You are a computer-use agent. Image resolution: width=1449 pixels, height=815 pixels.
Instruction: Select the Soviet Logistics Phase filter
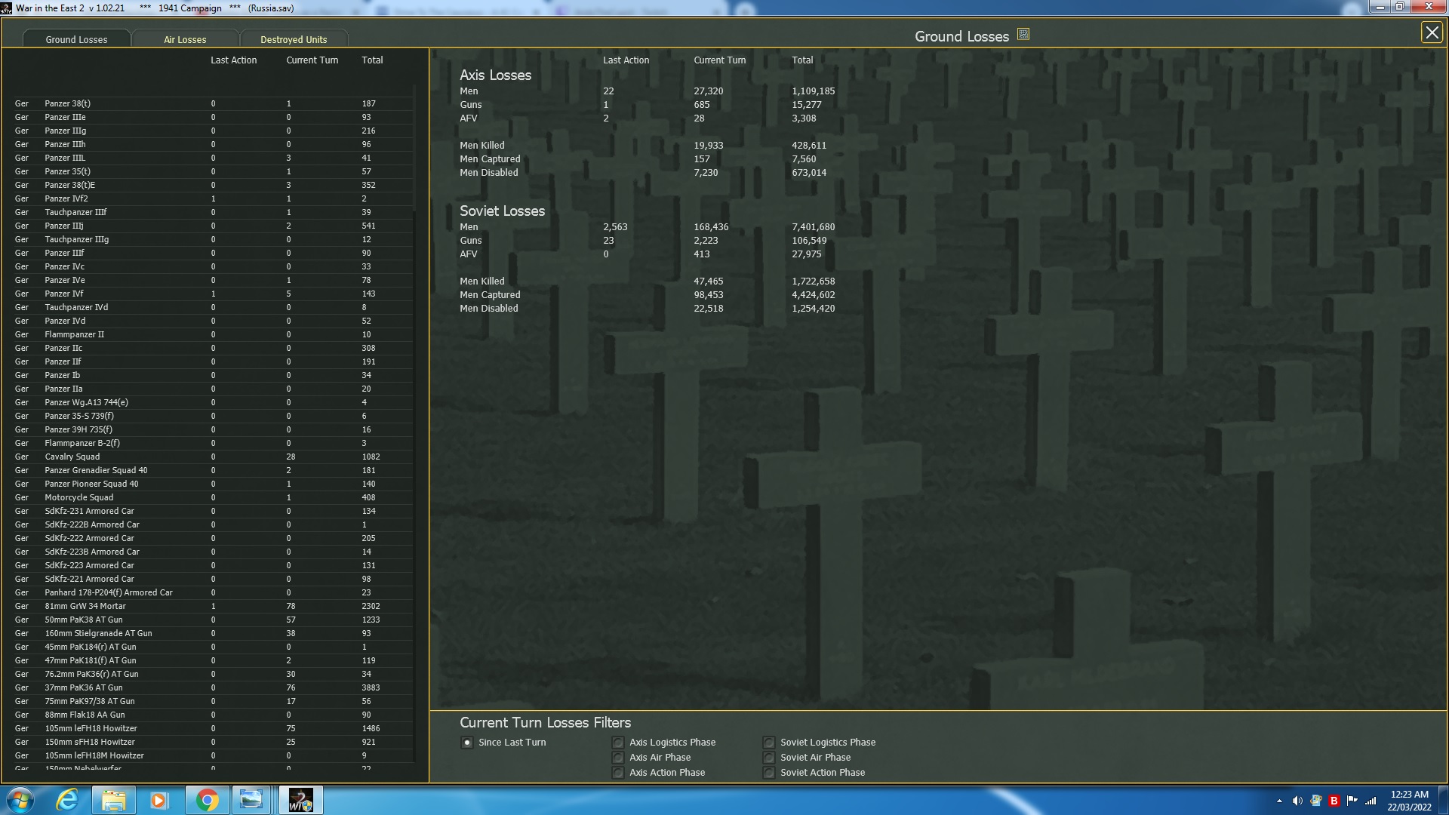(769, 743)
